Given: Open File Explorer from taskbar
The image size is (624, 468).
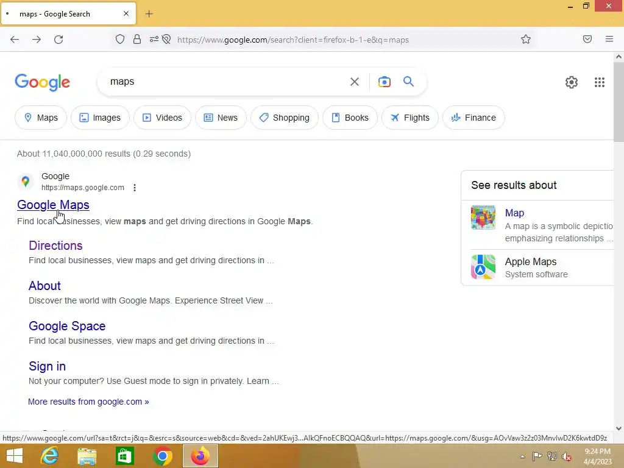Looking at the screenshot, I should (x=87, y=456).
